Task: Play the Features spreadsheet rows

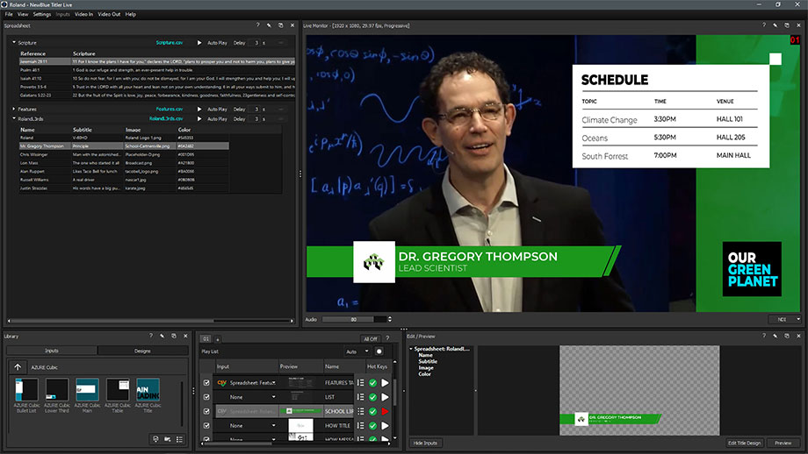Action: 199,109
